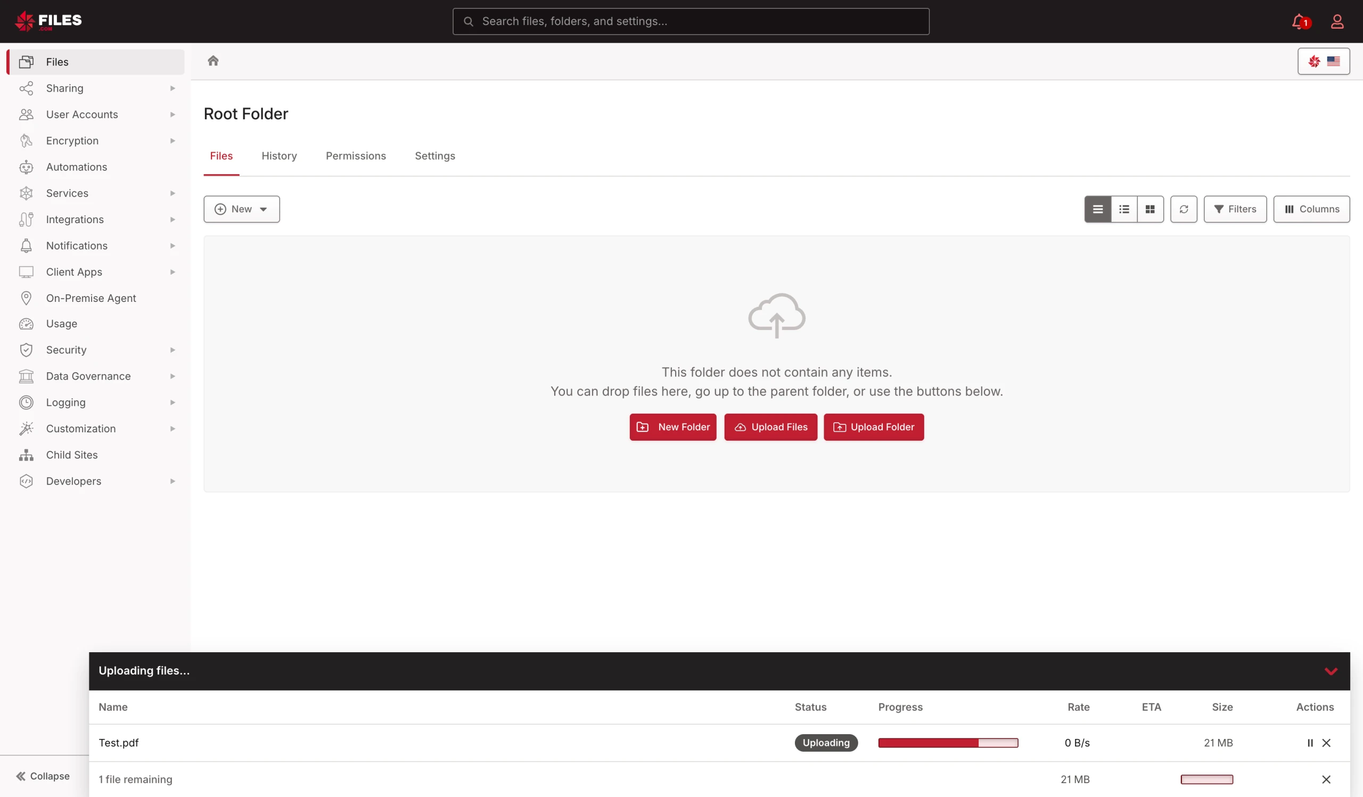Click the red New Folder button

click(673, 427)
